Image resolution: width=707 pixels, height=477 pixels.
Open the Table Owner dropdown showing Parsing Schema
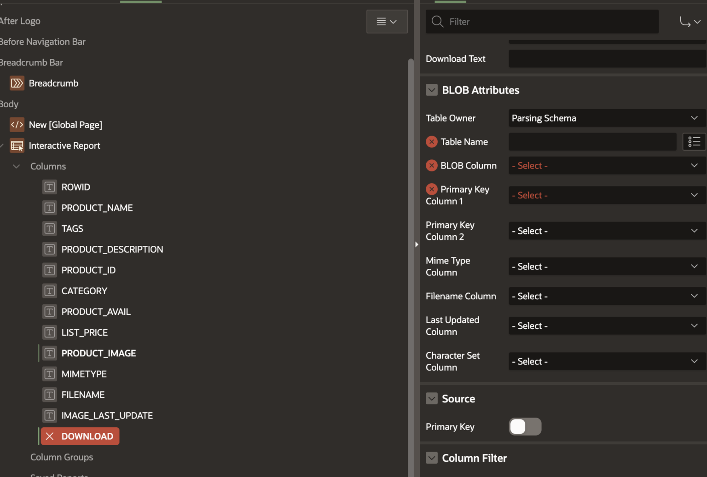606,118
